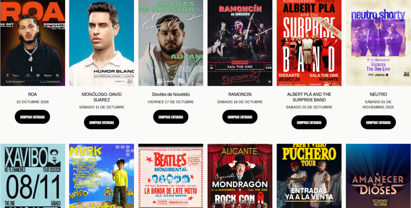Viewport: 411px width, 208px height.
Task: Click Comprar Entradas under Neutro
Action: click(378, 123)
